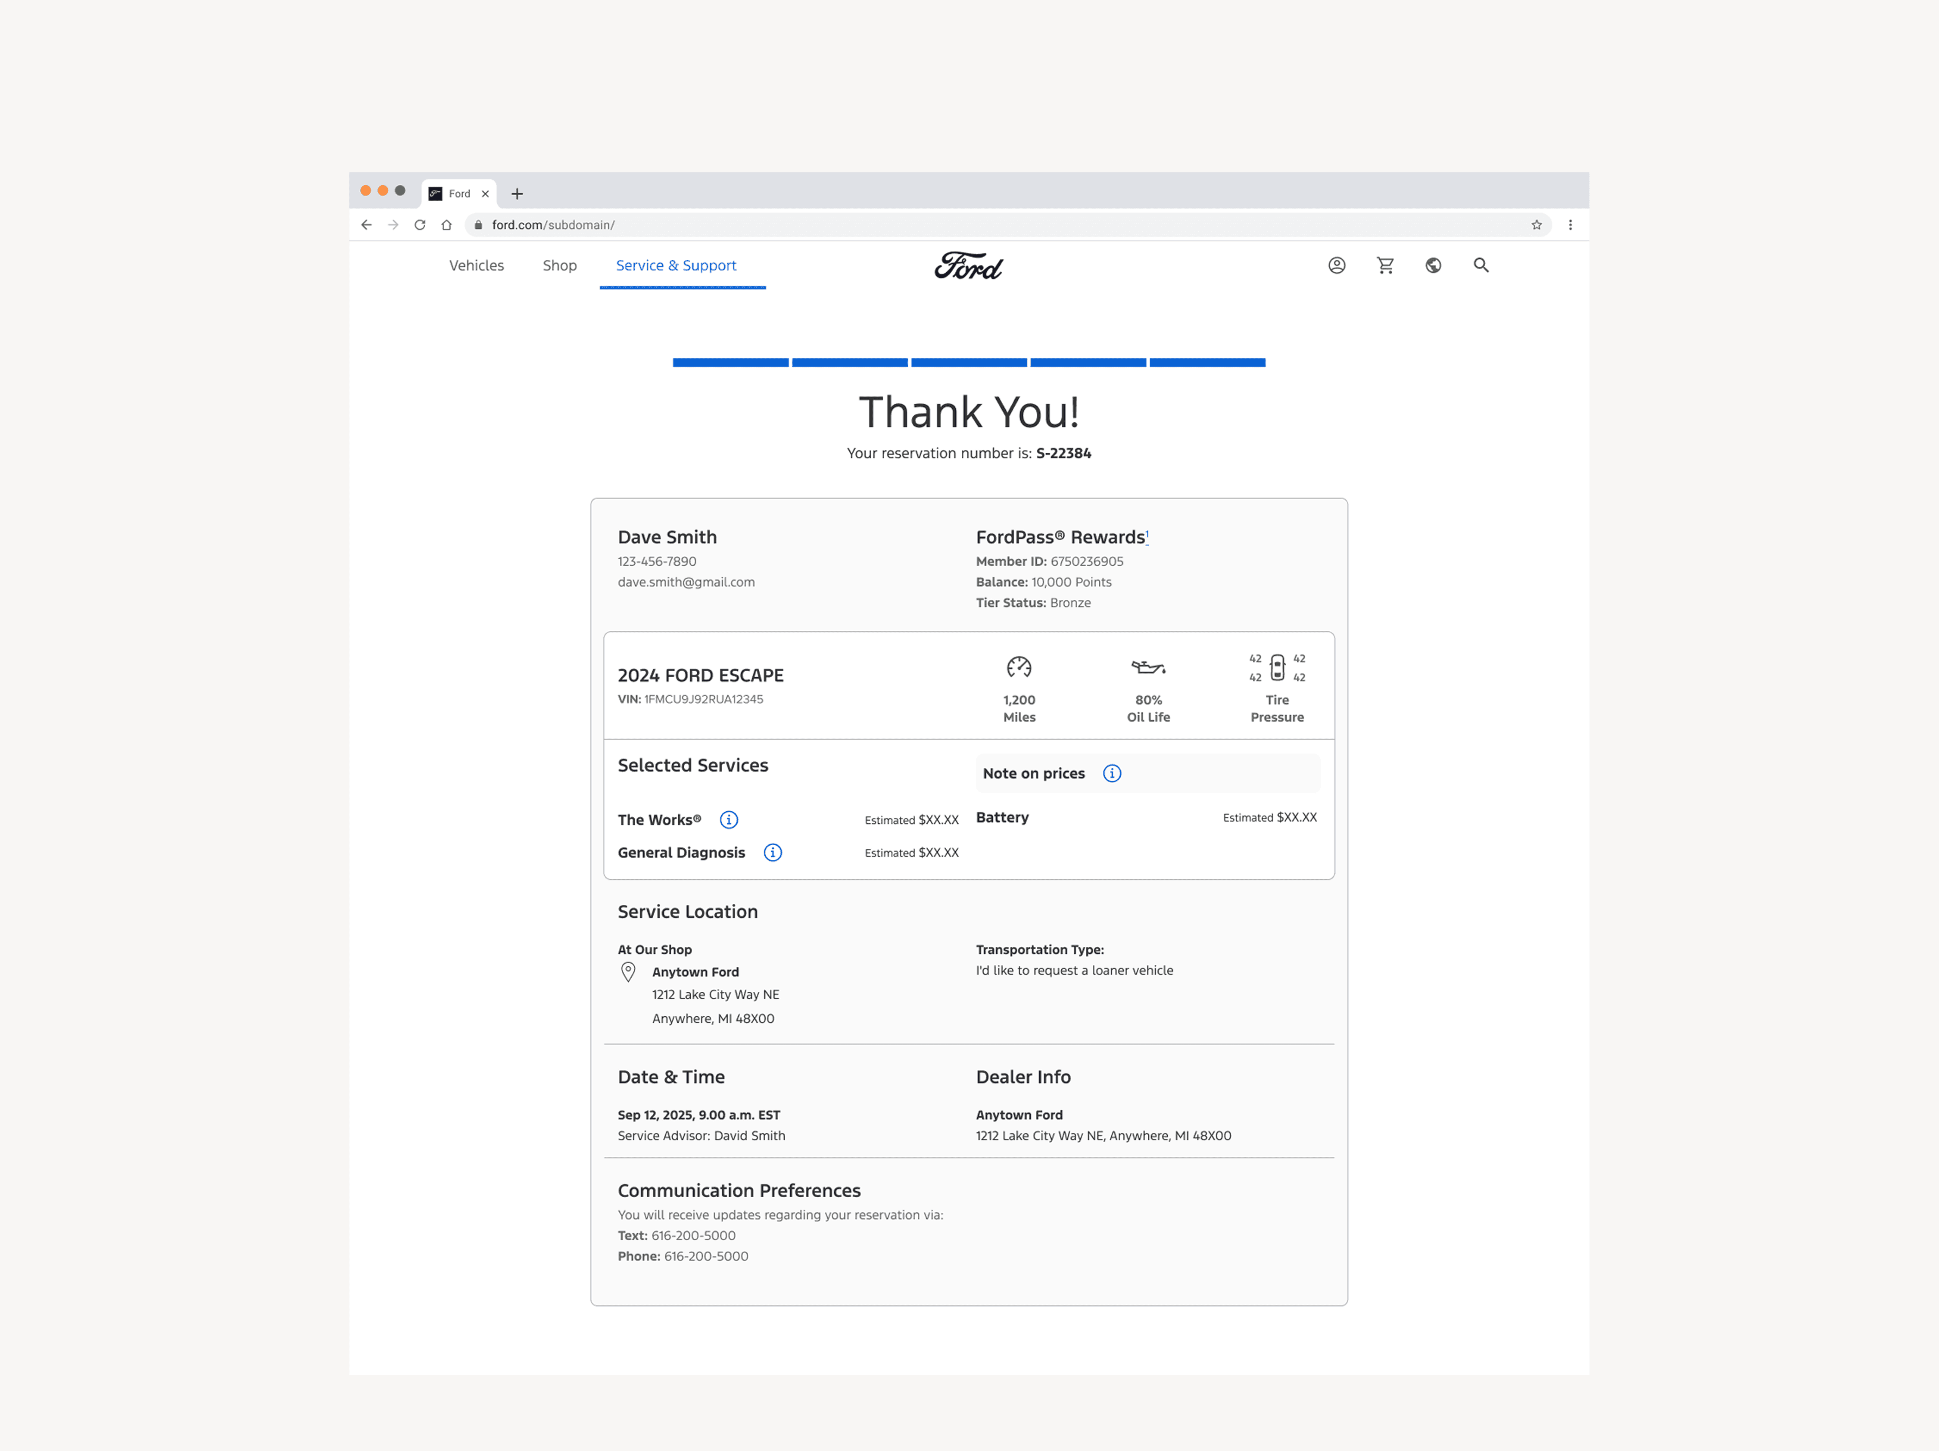Click the email dave.smith@gmail.com
Screen dimensions: 1939x1451
pos(686,582)
